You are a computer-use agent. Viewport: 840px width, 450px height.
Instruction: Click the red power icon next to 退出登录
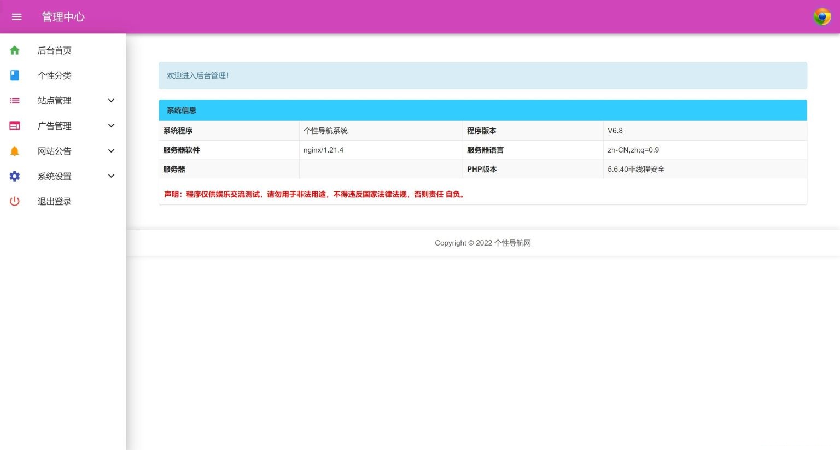point(14,201)
